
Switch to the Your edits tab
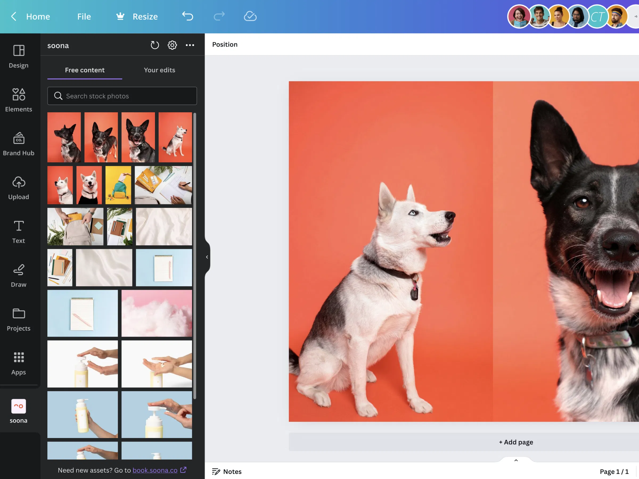click(x=159, y=70)
